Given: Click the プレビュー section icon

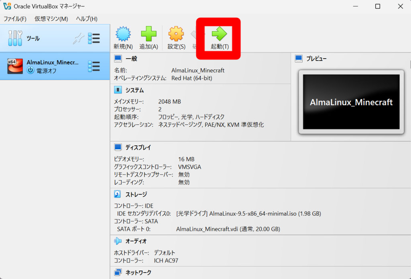Looking at the screenshot, I should pos(299,59).
